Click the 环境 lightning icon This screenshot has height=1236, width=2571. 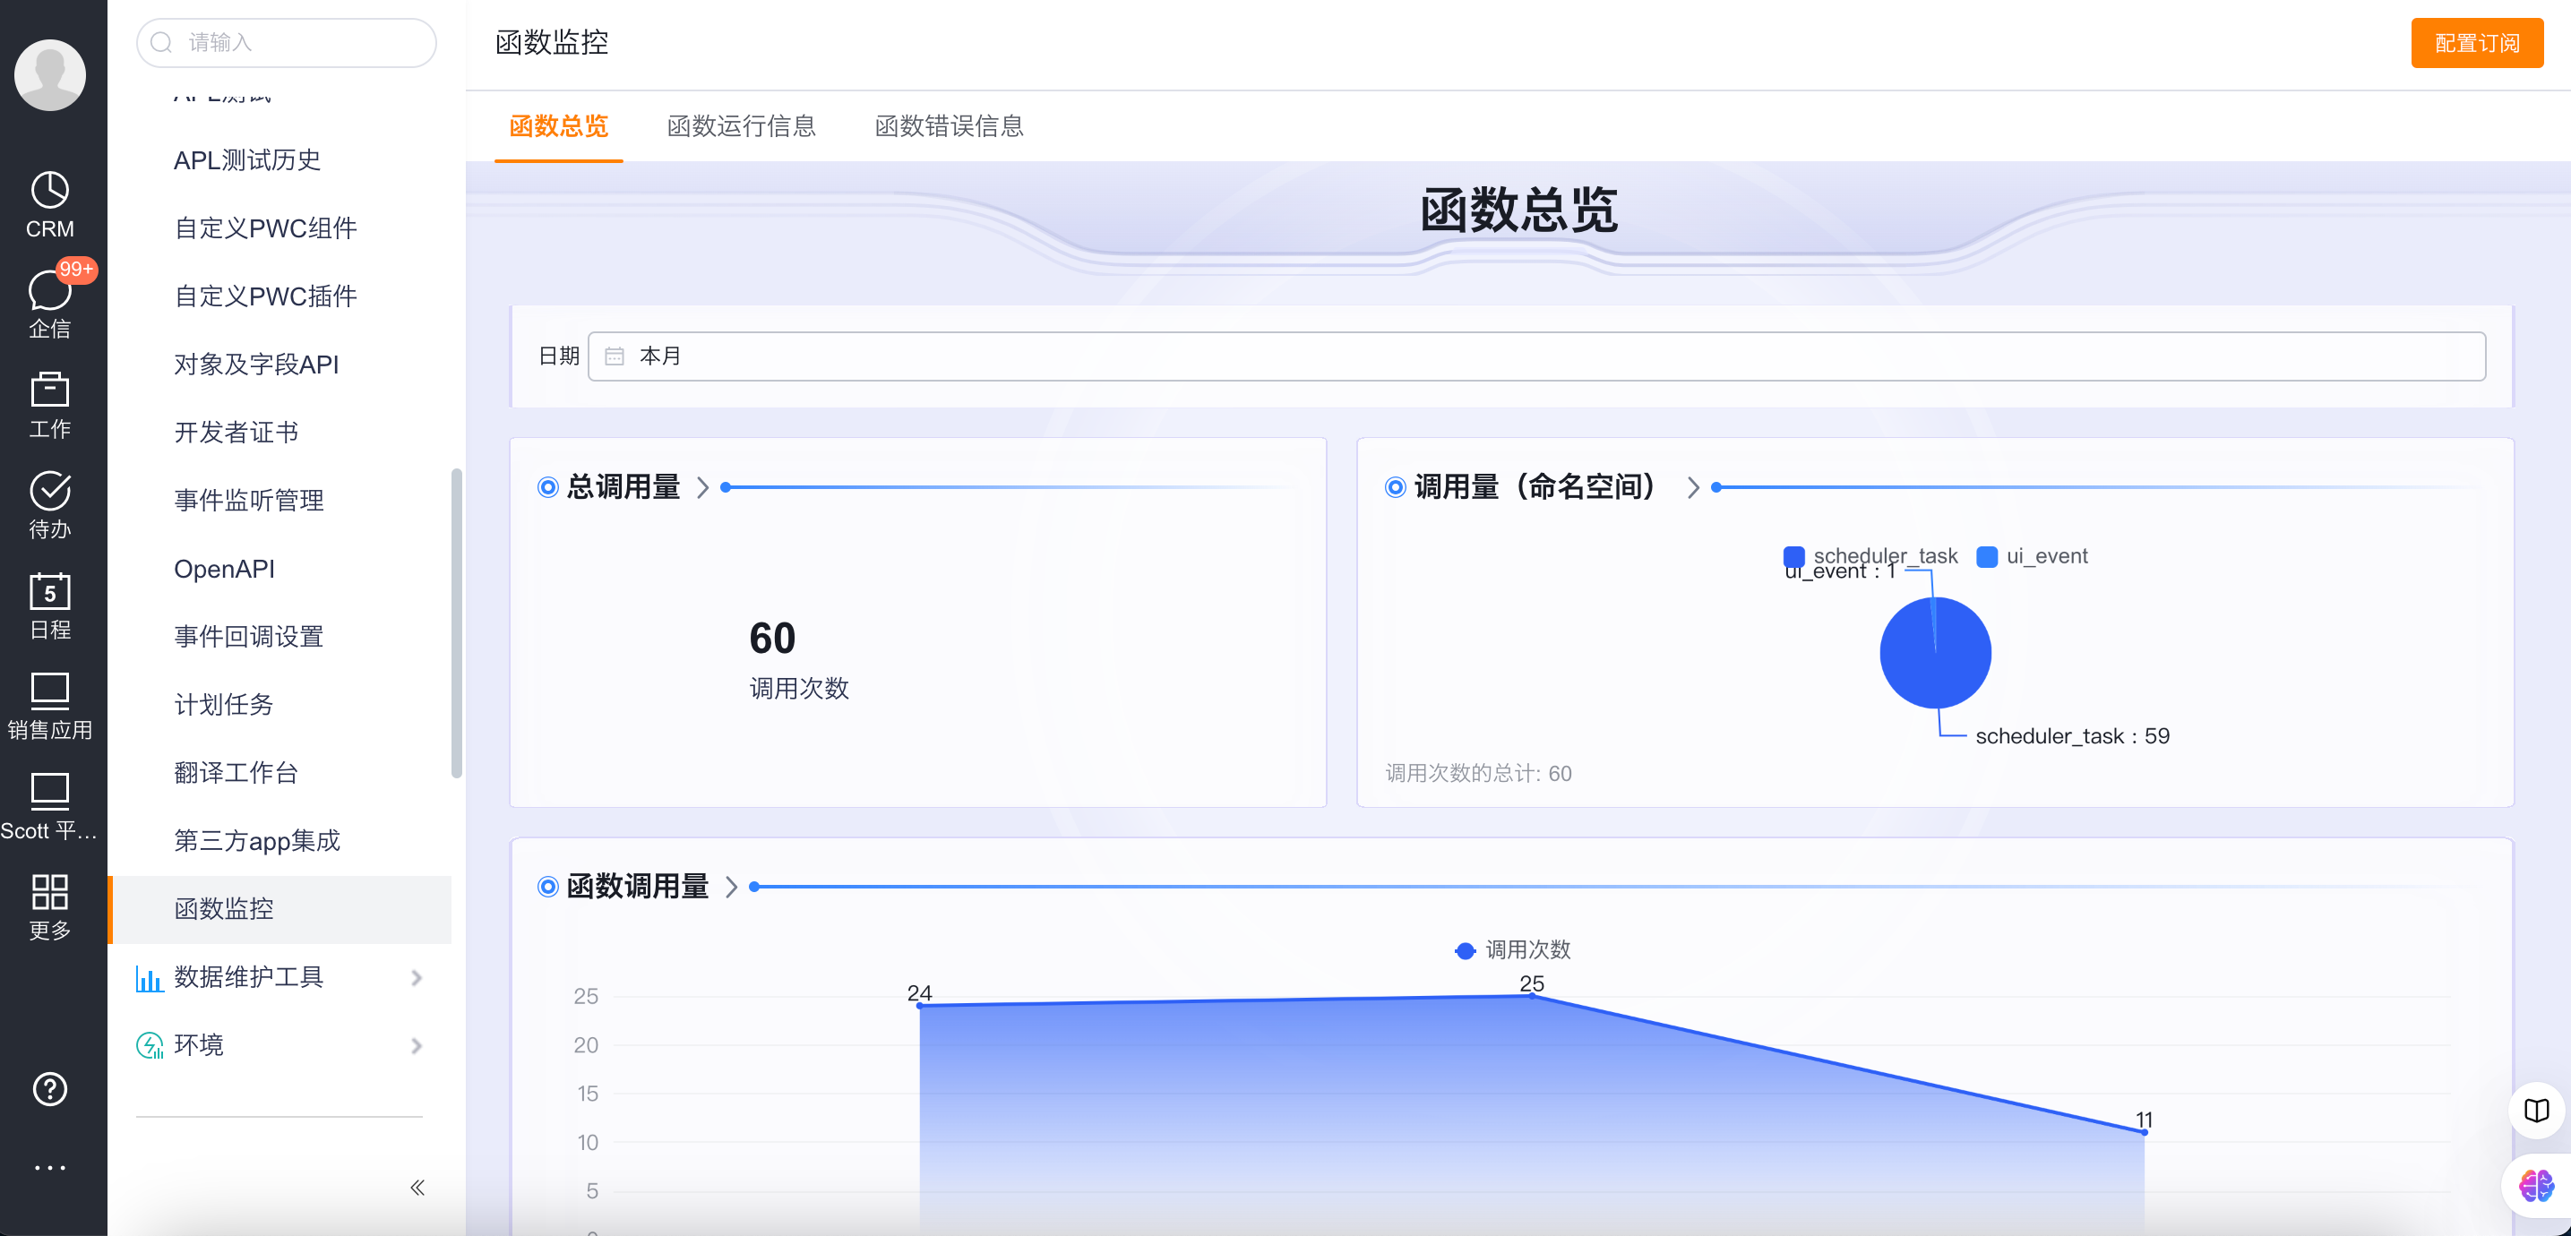150,1045
